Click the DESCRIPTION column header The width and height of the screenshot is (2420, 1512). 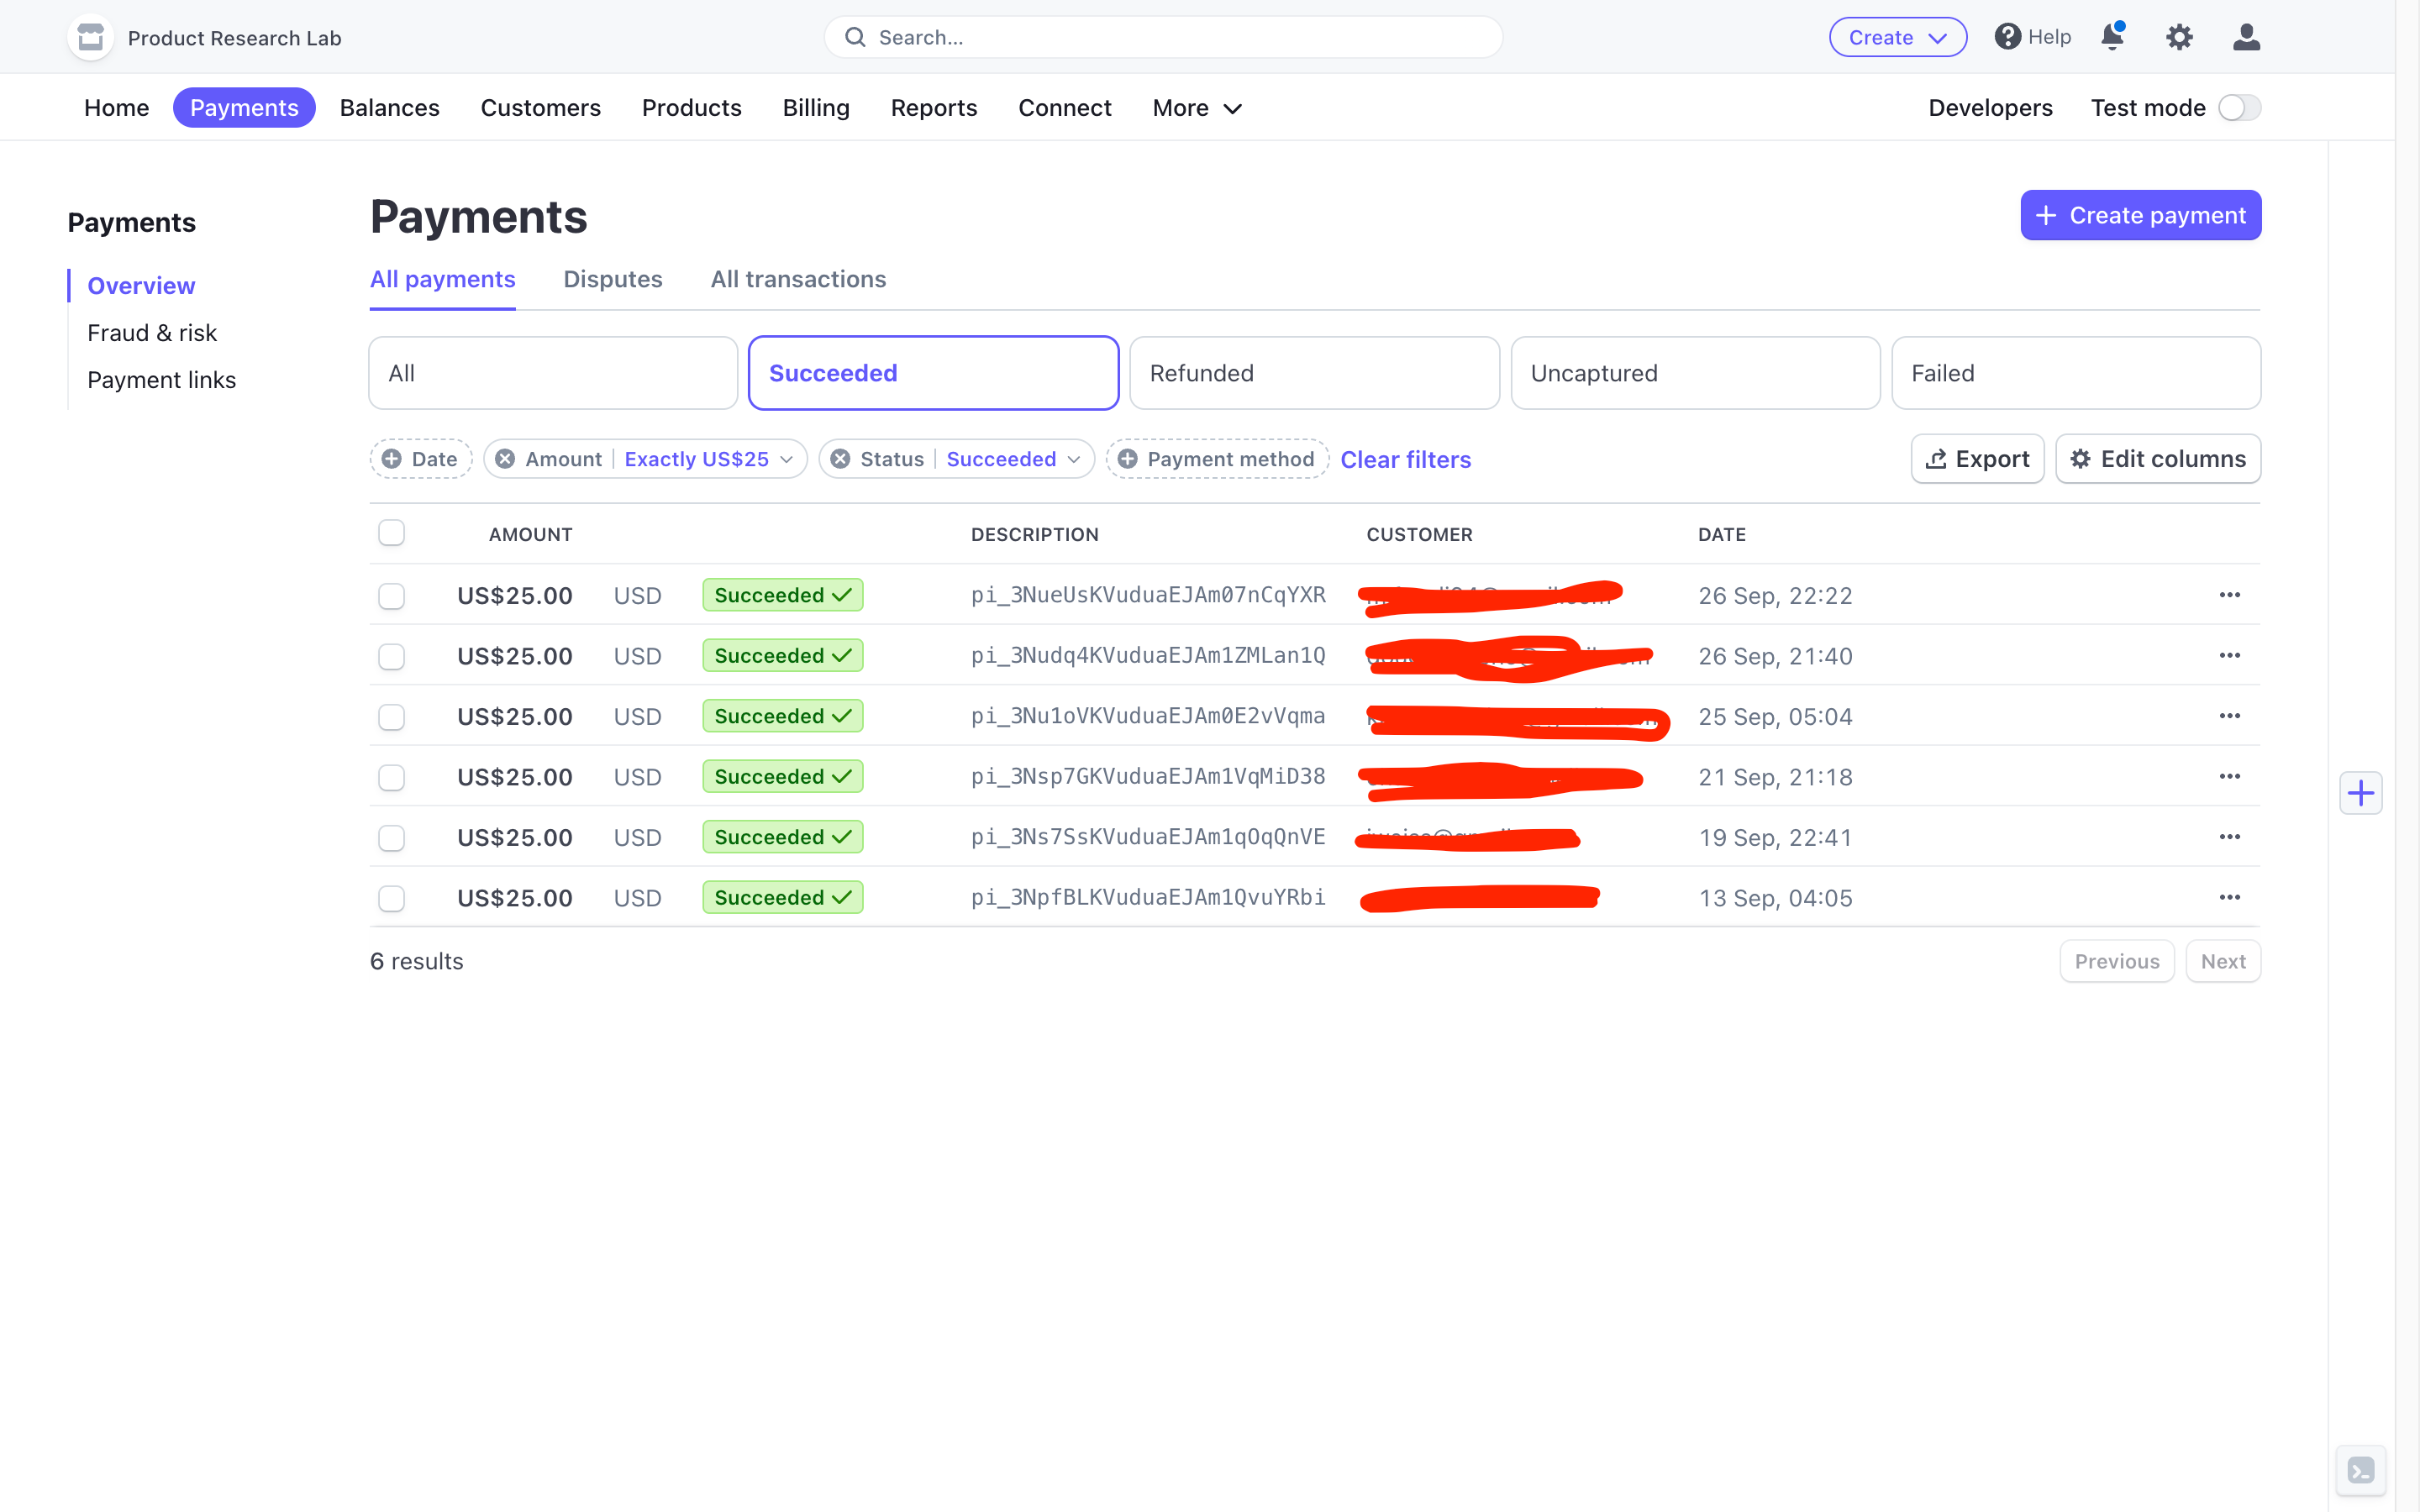pyautogui.click(x=1034, y=534)
